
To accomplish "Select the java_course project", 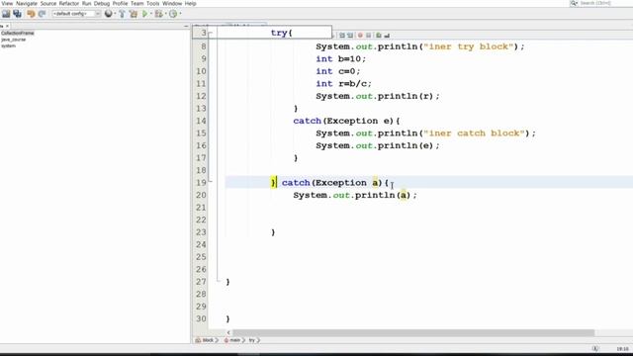I will (13, 40).
